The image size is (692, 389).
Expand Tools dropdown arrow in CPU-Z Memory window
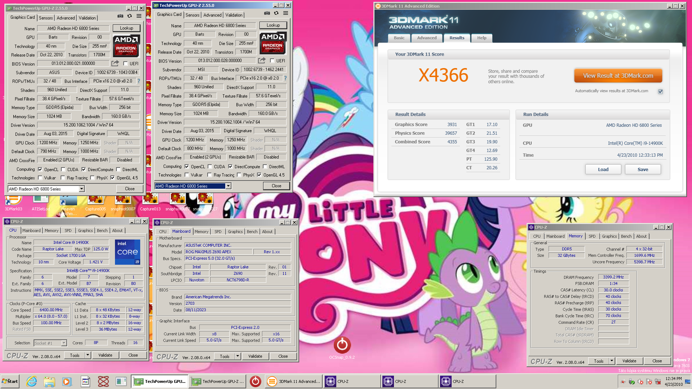click(612, 361)
